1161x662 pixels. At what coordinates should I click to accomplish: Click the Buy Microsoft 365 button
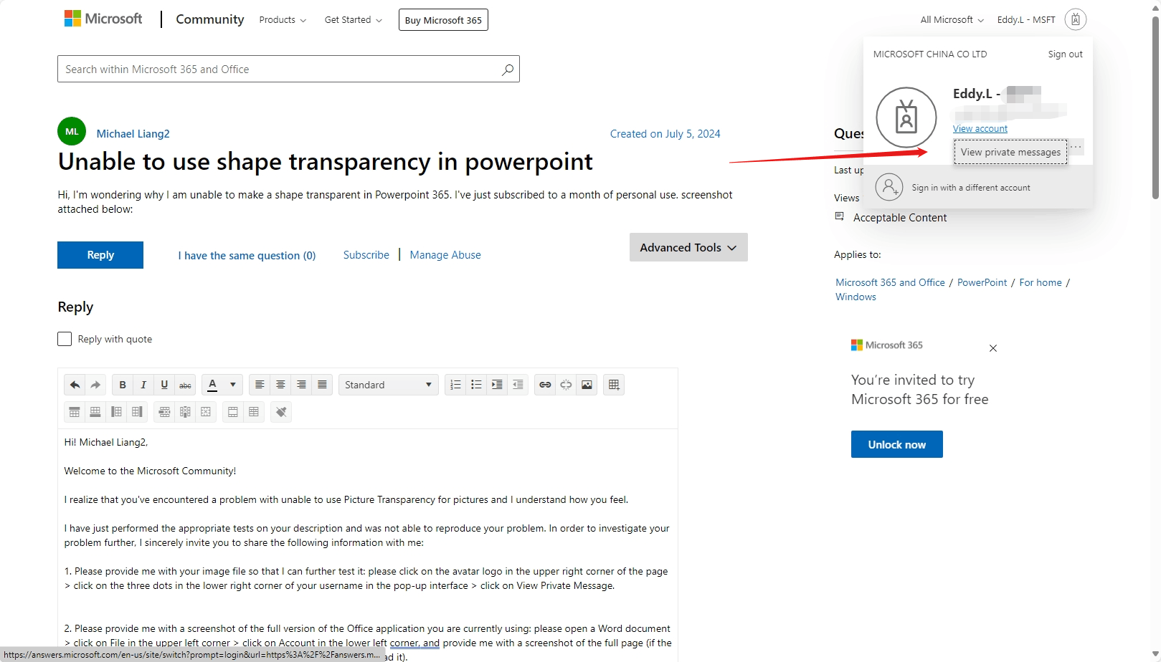pyautogui.click(x=443, y=20)
